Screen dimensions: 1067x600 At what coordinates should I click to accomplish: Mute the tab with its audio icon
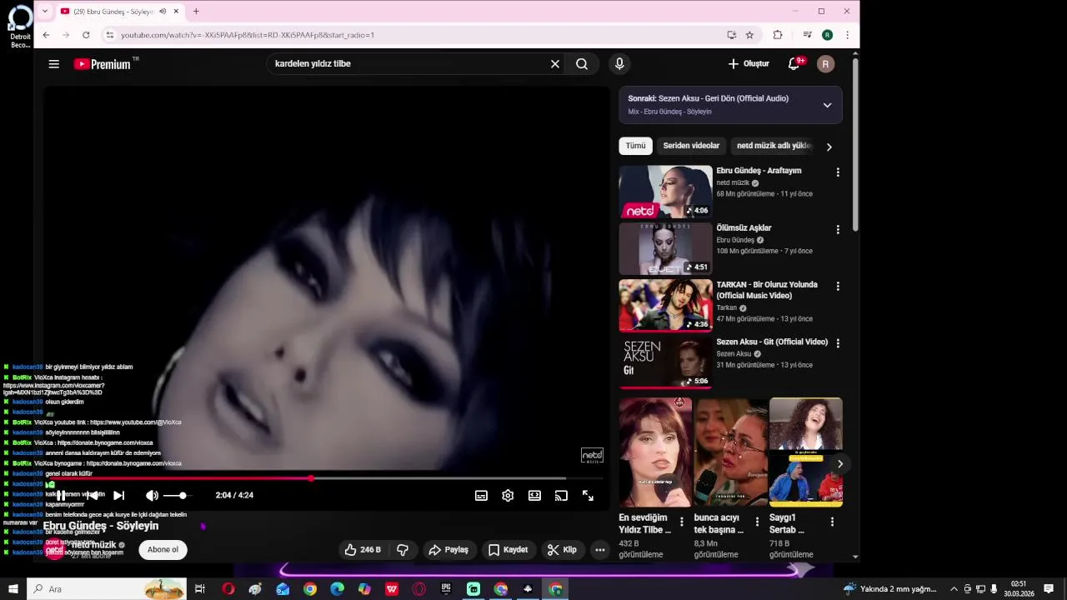(163, 12)
